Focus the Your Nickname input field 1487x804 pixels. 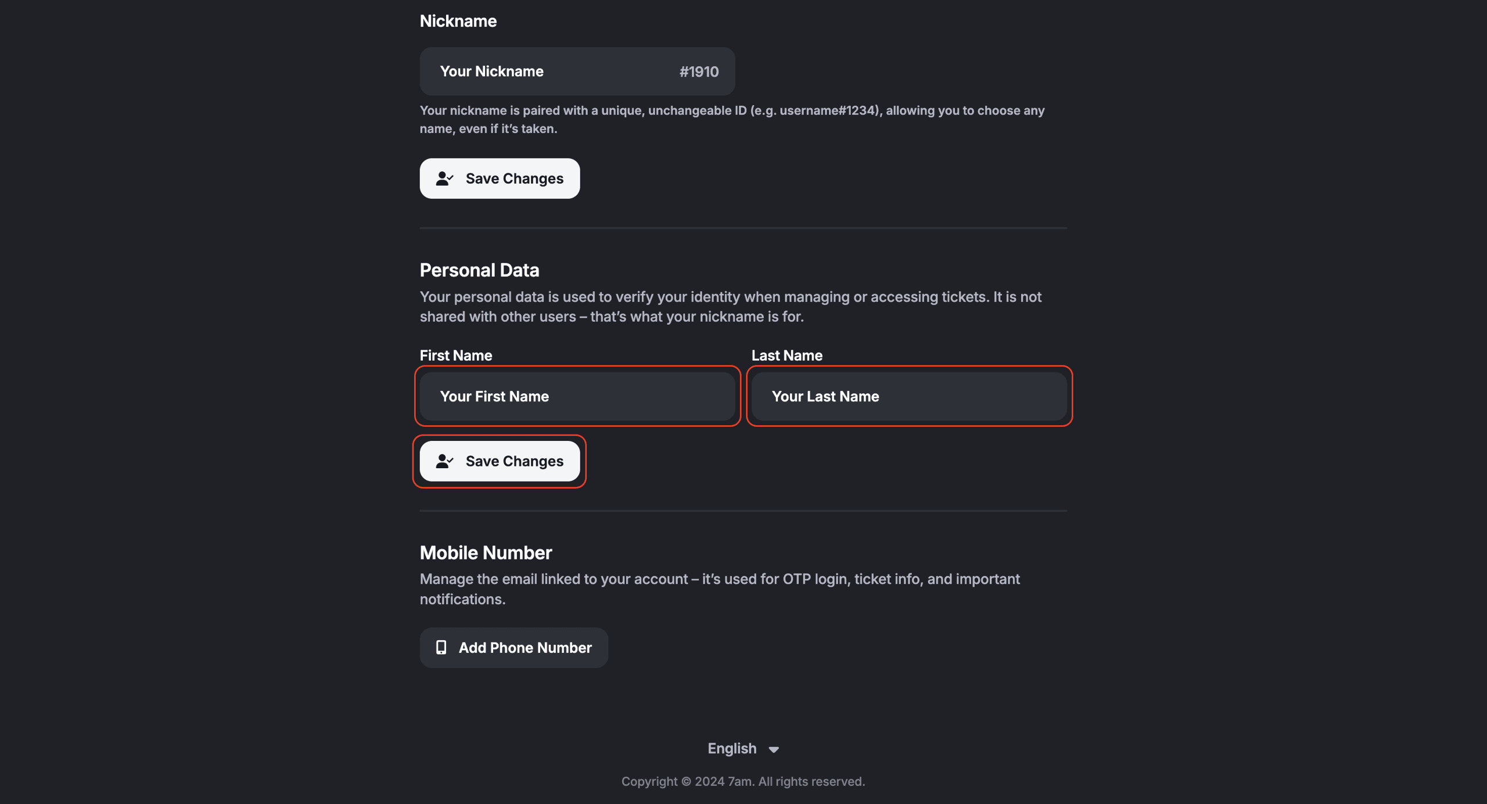coord(552,71)
